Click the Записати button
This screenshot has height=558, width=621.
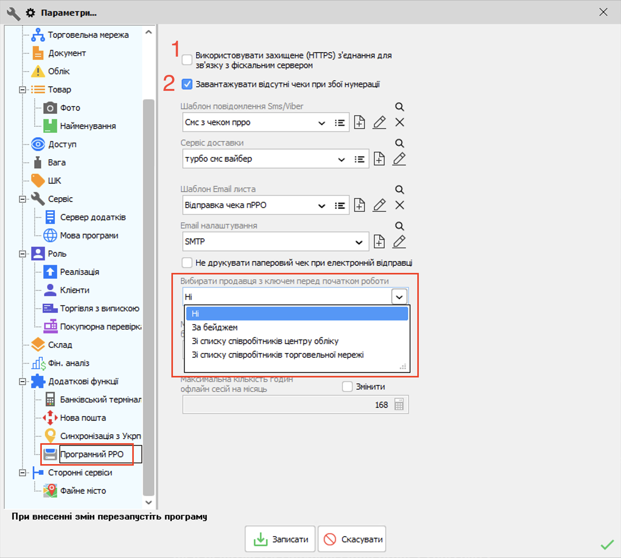click(280, 539)
